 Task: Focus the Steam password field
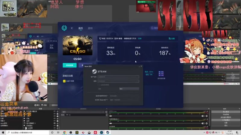coord(118,81)
